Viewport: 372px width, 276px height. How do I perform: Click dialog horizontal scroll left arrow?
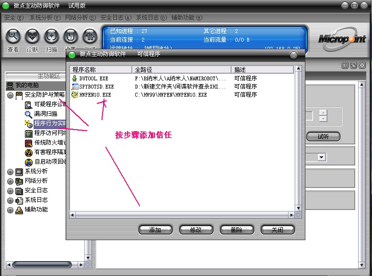72,215
